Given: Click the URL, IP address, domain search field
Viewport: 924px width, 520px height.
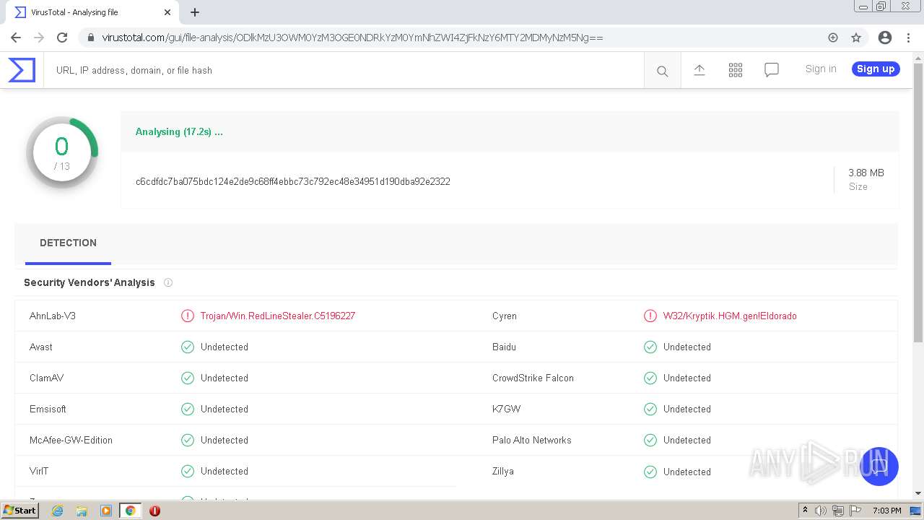Looking at the screenshot, I should 344,71.
